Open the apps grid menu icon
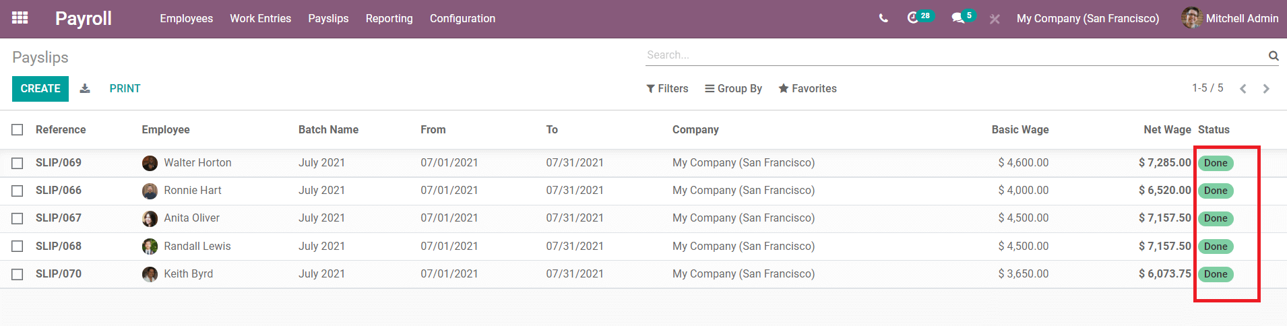Image resolution: width=1287 pixels, height=326 pixels. [x=20, y=18]
